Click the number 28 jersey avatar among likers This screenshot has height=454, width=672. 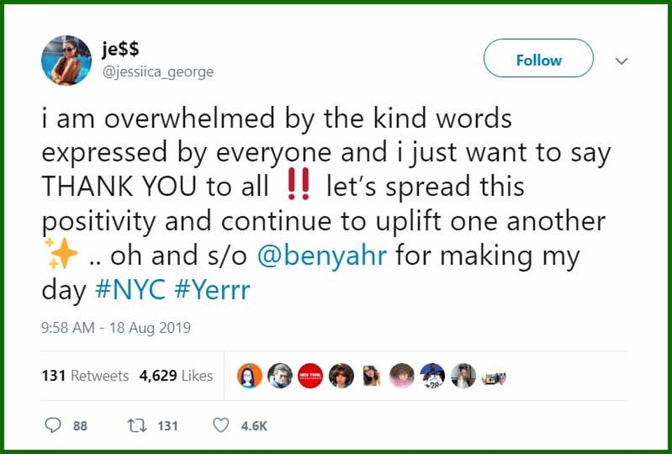click(x=433, y=376)
